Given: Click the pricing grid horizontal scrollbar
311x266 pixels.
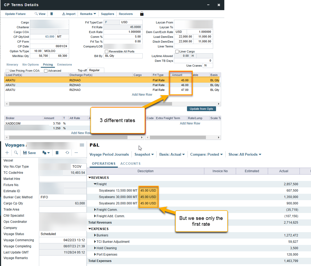Looking at the screenshot, I should click(88, 104).
